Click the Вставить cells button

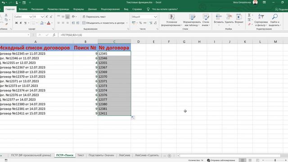219,20
